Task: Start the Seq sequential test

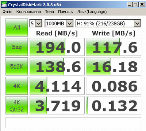Action: (17, 47)
